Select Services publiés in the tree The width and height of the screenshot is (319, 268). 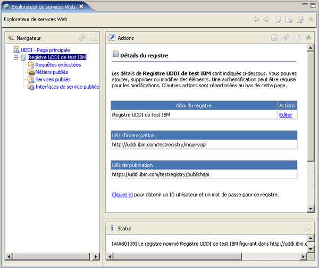pos(53,79)
